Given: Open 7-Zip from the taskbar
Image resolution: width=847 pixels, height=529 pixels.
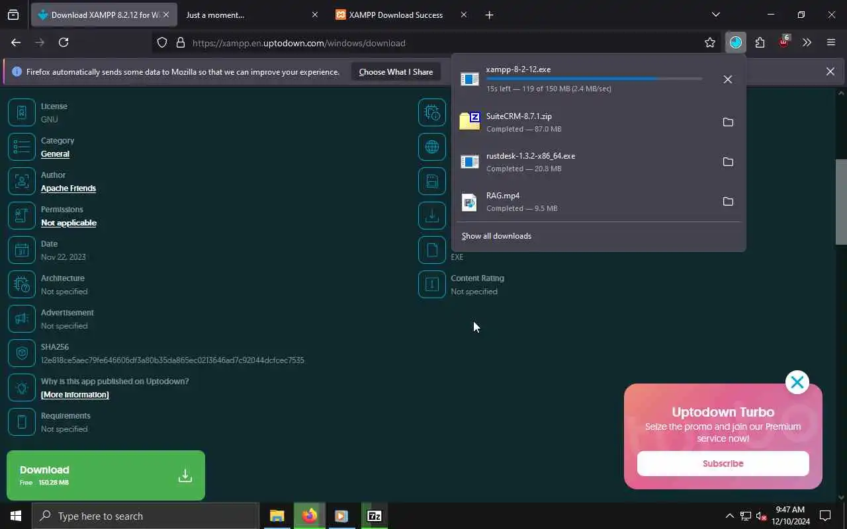Looking at the screenshot, I should tap(375, 516).
